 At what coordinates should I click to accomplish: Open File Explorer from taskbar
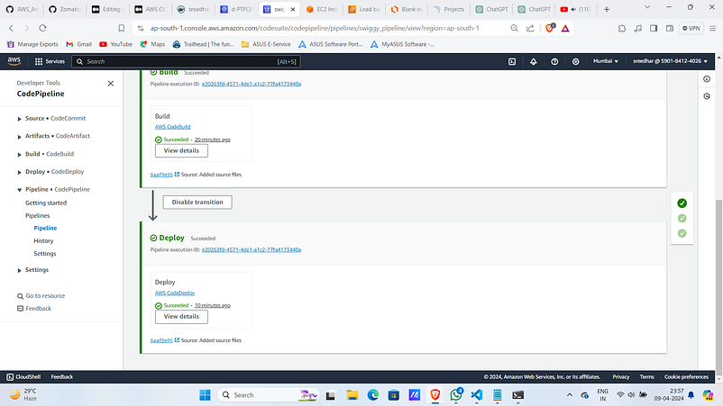[x=352, y=395]
